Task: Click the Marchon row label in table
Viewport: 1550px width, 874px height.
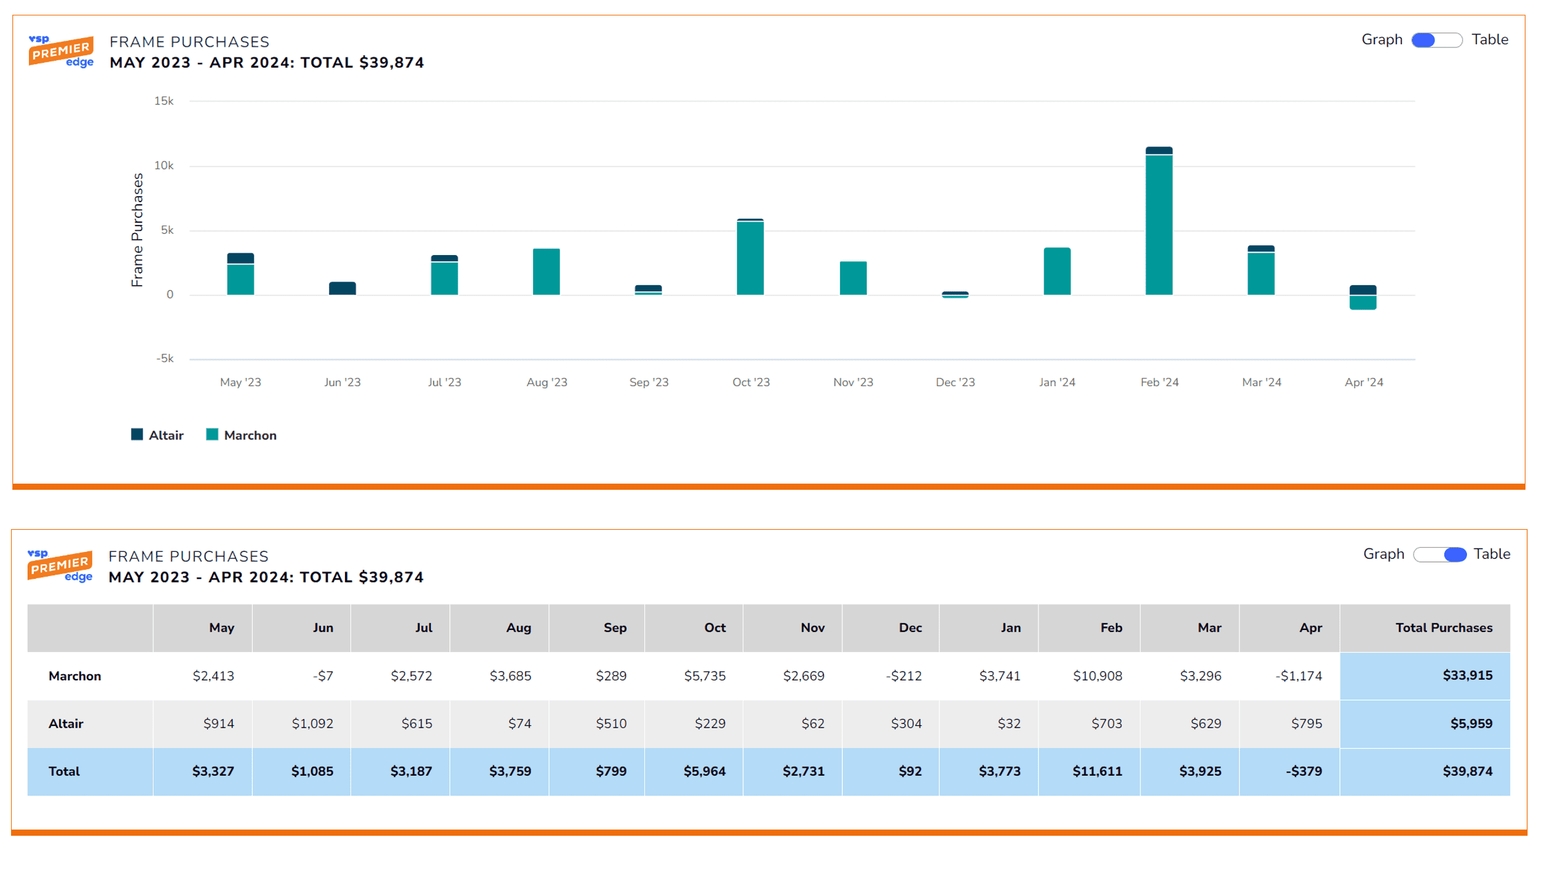Action: click(x=74, y=676)
